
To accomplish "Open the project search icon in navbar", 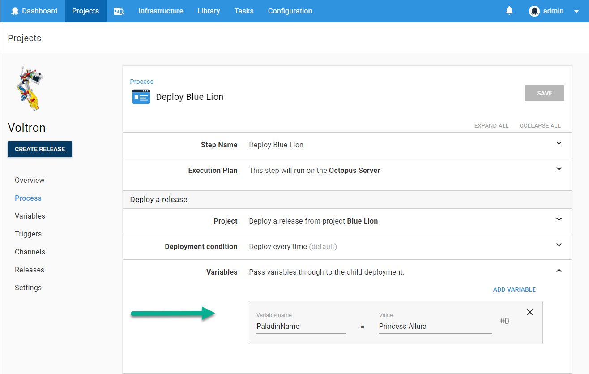I will tap(119, 11).
